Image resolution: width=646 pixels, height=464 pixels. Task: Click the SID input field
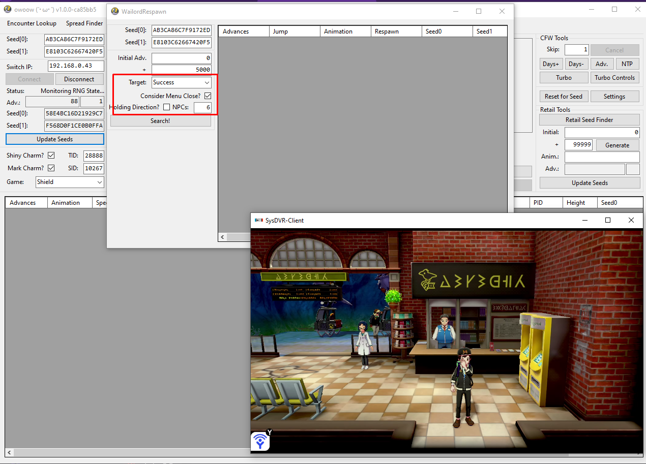(x=94, y=168)
